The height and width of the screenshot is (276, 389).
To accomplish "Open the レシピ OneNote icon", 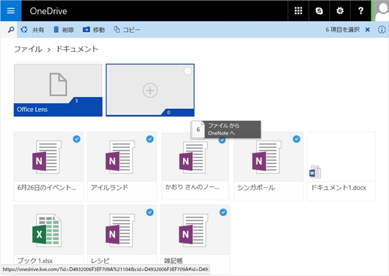I will pyautogui.click(x=120, y=230).
